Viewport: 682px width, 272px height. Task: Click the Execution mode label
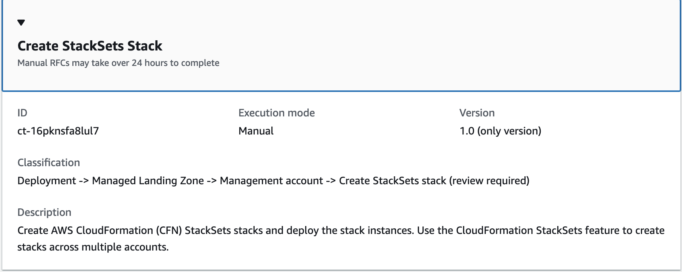(276, 113)
